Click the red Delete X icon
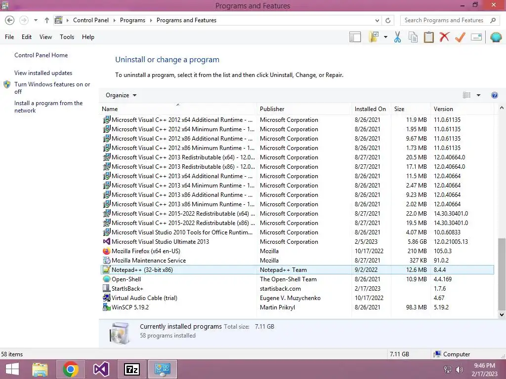The height and width of the screenshot is (379, 506). (x=444, y=37)
